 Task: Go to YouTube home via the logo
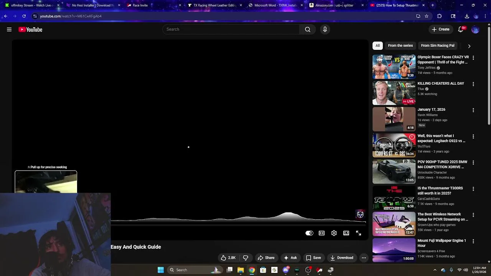click(30, 30)
